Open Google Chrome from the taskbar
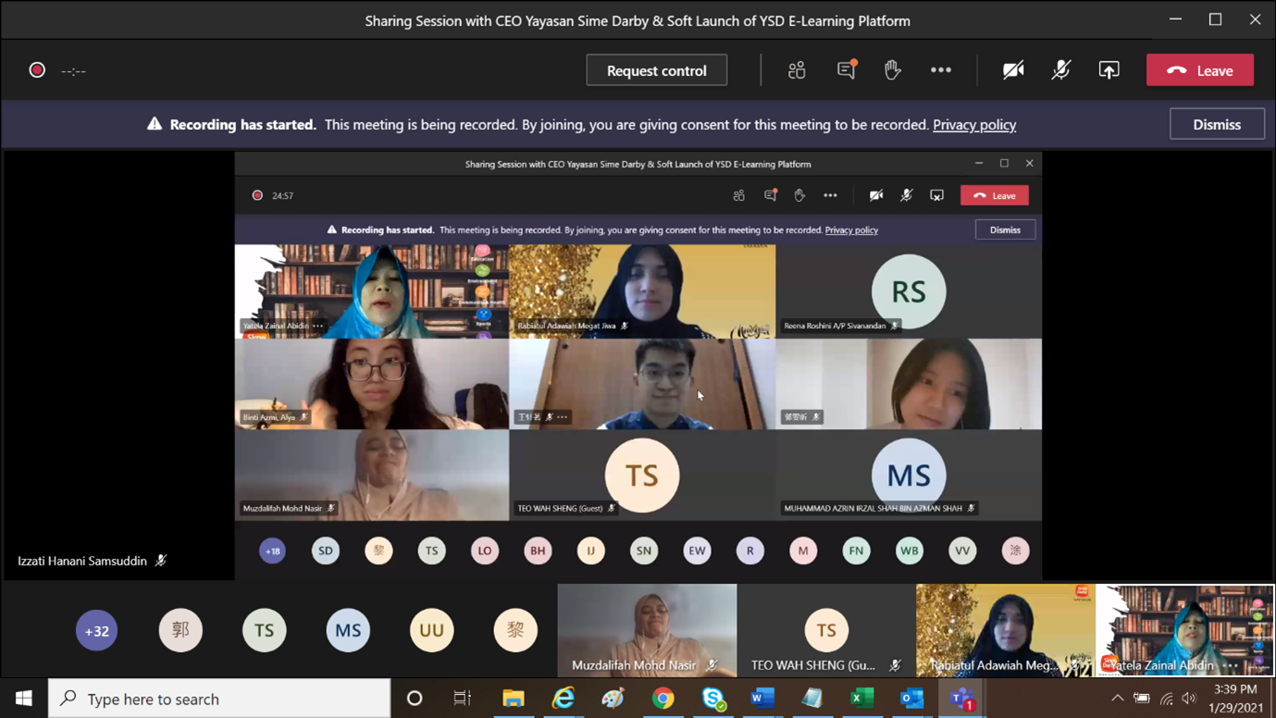This screenshot has height=718, width=1276. click(x=663, y=699)
